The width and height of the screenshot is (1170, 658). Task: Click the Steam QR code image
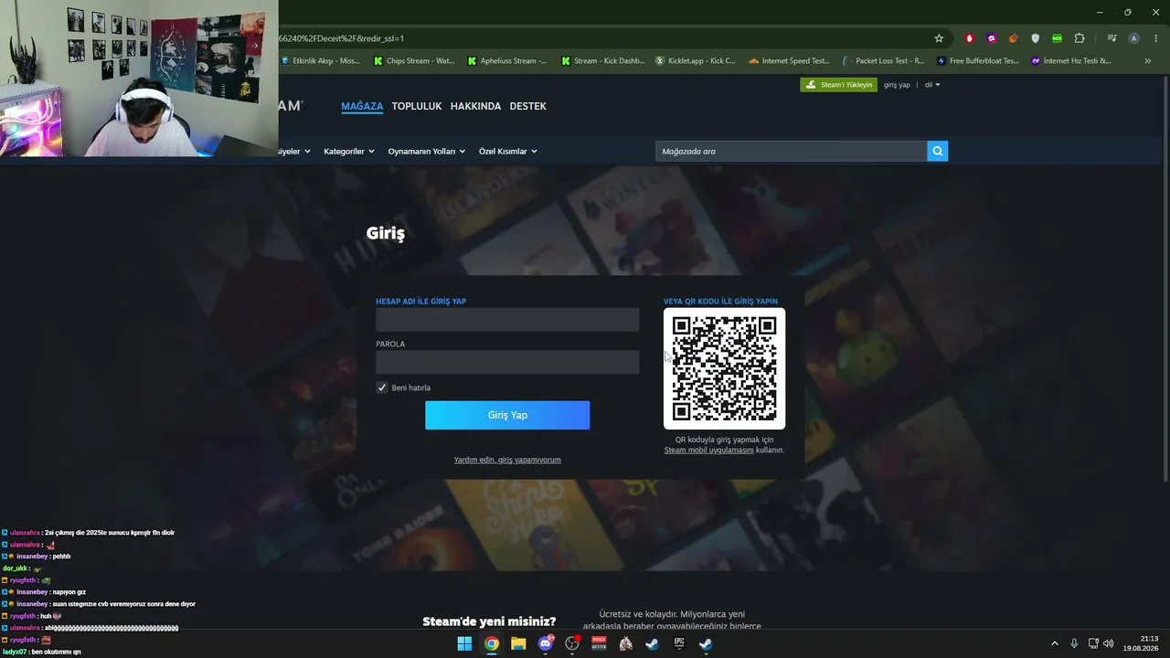tap(724, 368)
